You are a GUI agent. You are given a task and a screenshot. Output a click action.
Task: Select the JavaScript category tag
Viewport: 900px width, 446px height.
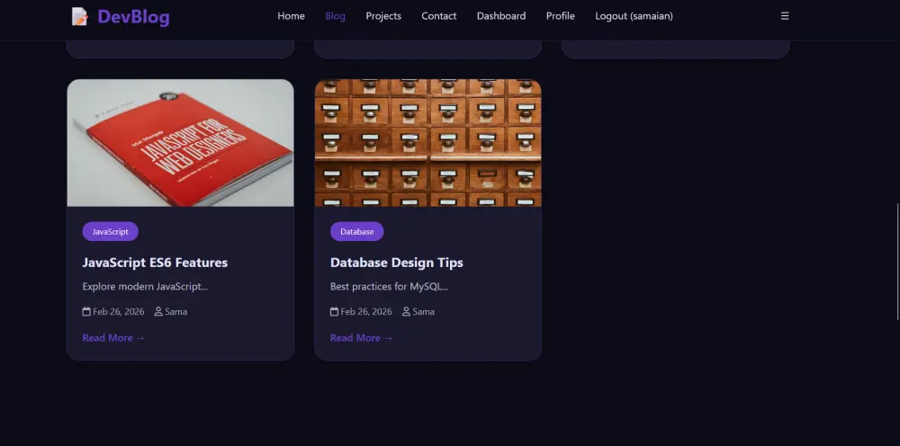(110, 232)
